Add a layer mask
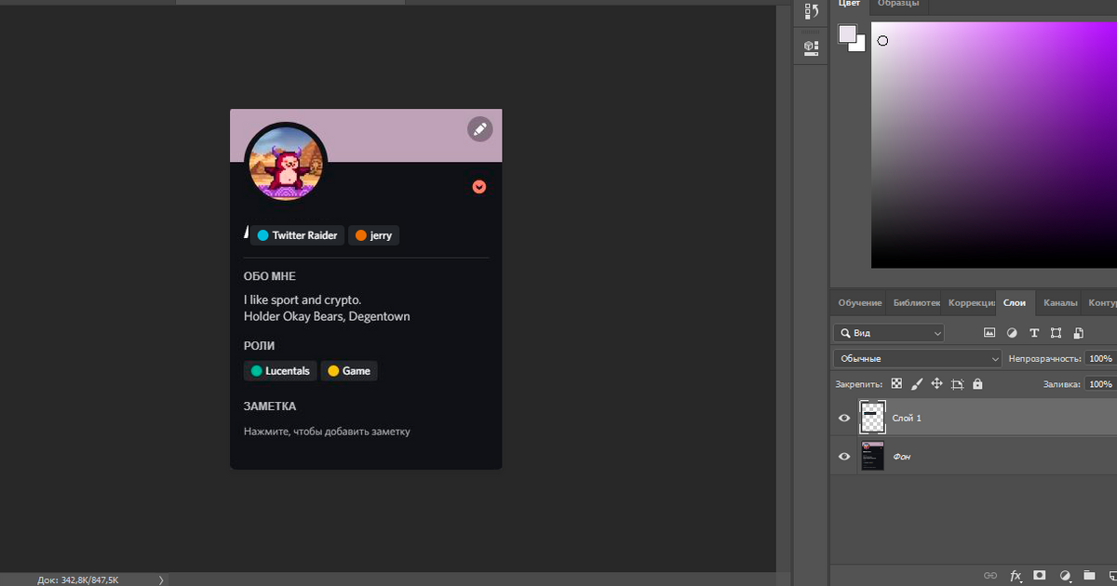The image size is (1117, 586). pos(1040,576)
